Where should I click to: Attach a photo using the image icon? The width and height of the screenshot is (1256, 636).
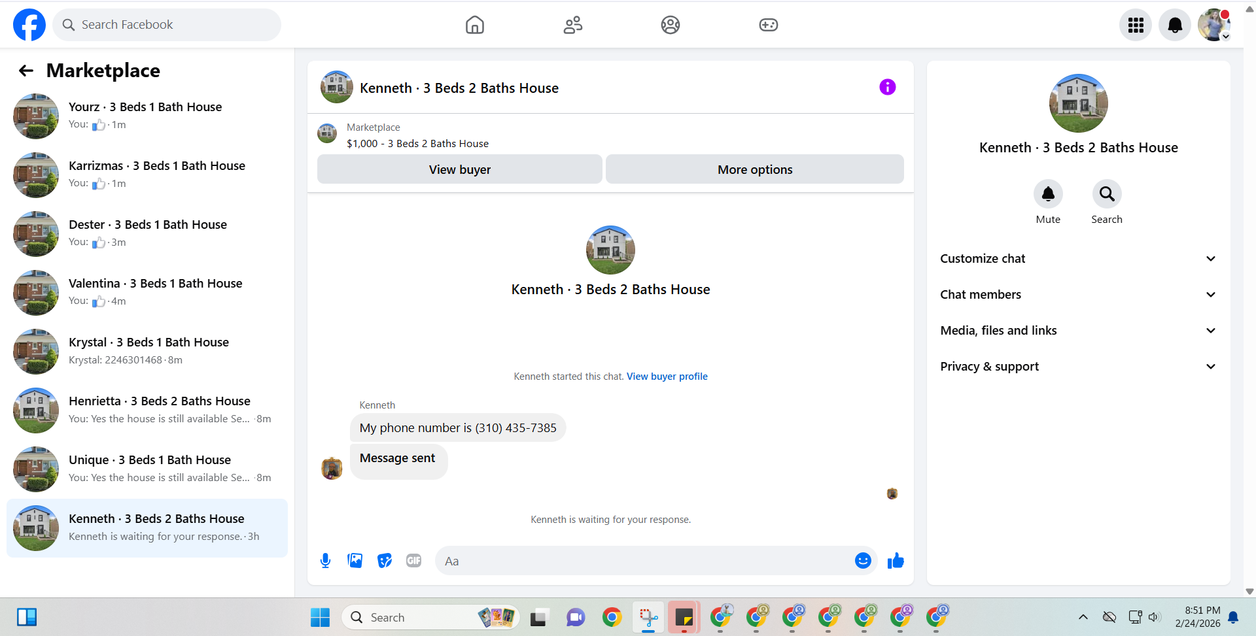coord(355,561)
